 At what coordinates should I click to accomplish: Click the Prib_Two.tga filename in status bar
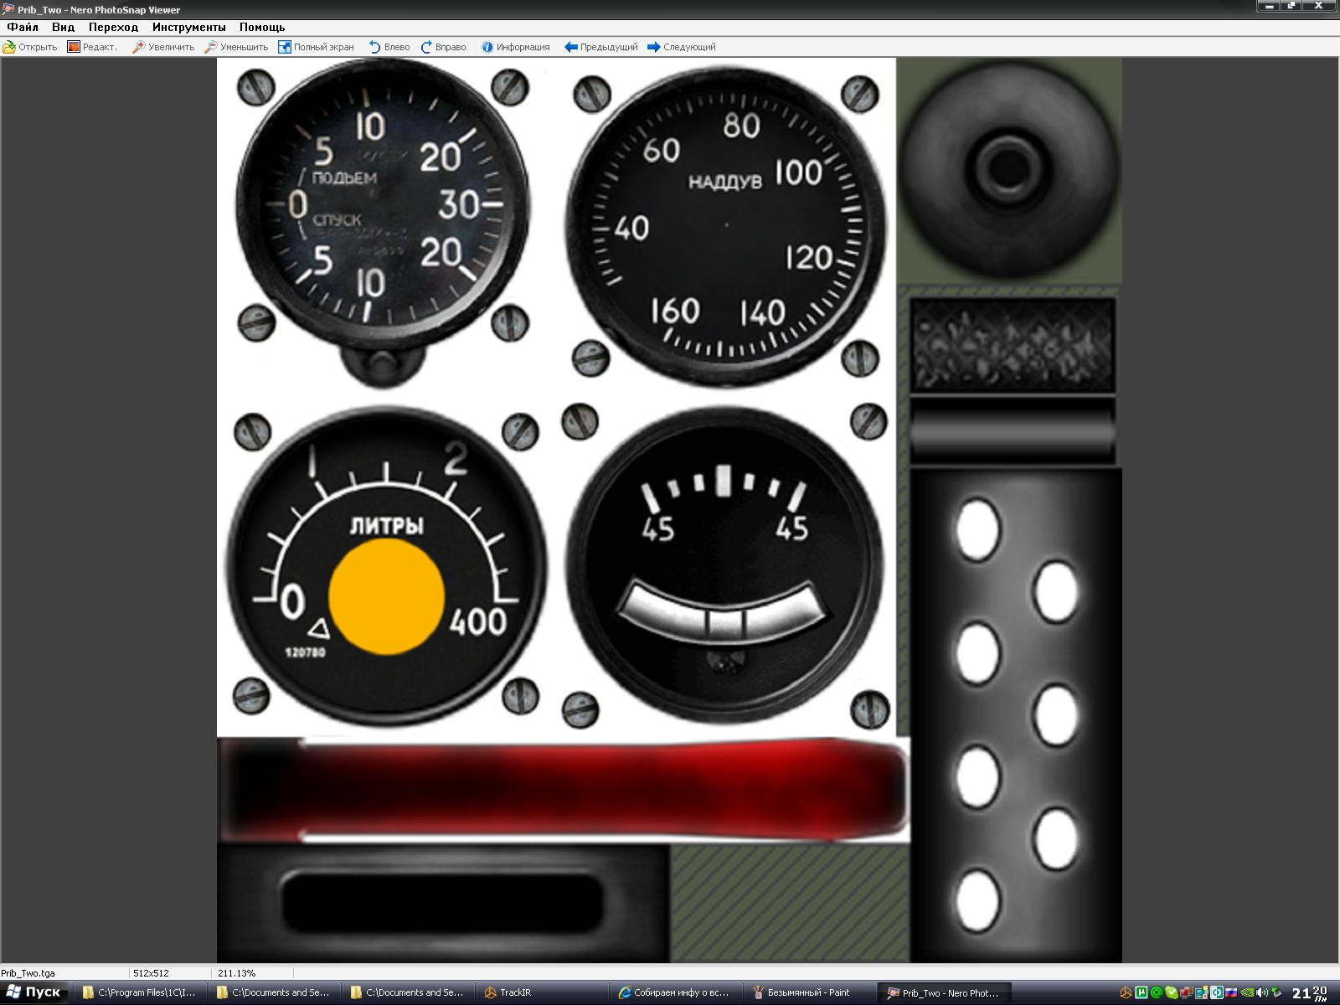coord(28,973)
